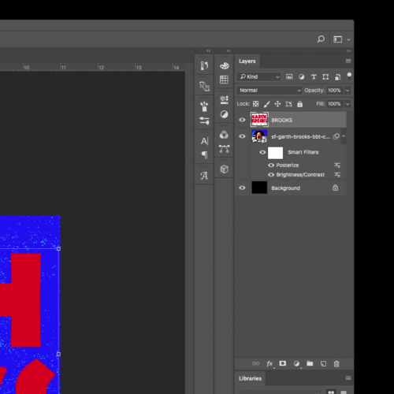This screenshot has width=394, height=394.
Task: Select the Smart Filters mask thumbnail
Action: [275, 153]
